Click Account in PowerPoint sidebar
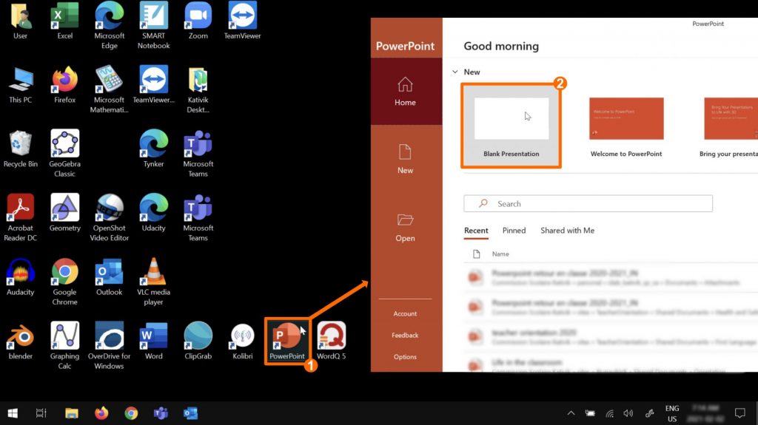The width and height of the screenshot is (758, 425). 405,313
